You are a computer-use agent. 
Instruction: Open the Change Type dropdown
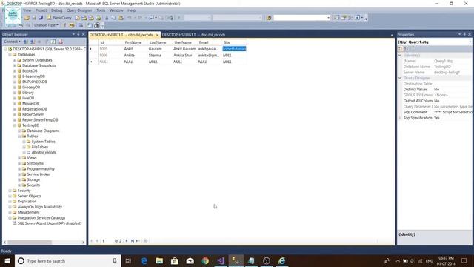click(46, 25)
